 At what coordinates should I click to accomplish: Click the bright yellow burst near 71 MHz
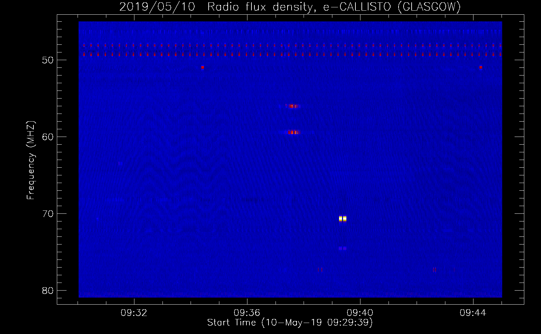(x=343, y=219)
